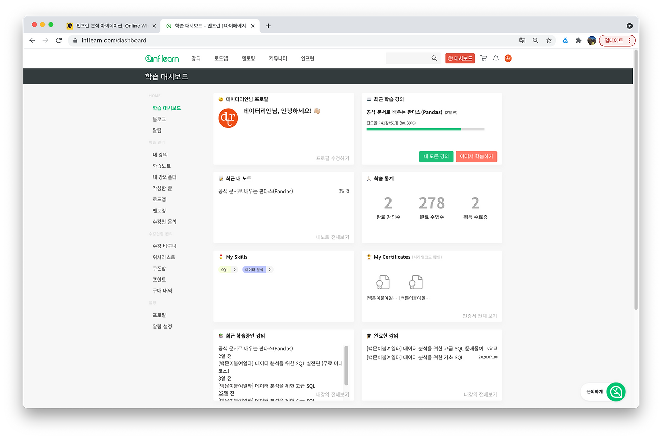Click the profile avatar in header
The width and height of the screenshot is (662, 439).
tap(508, 58)
